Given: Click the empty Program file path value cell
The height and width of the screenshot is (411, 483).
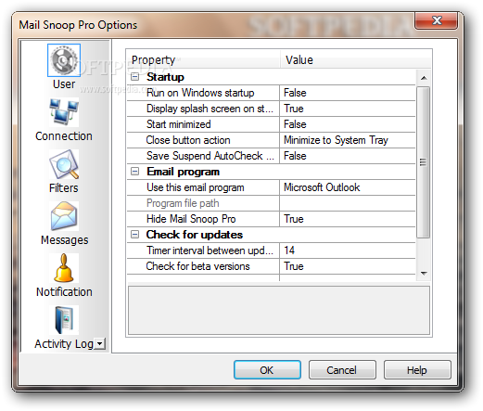Looking at the screenshot, I should [x=348, y=203].
